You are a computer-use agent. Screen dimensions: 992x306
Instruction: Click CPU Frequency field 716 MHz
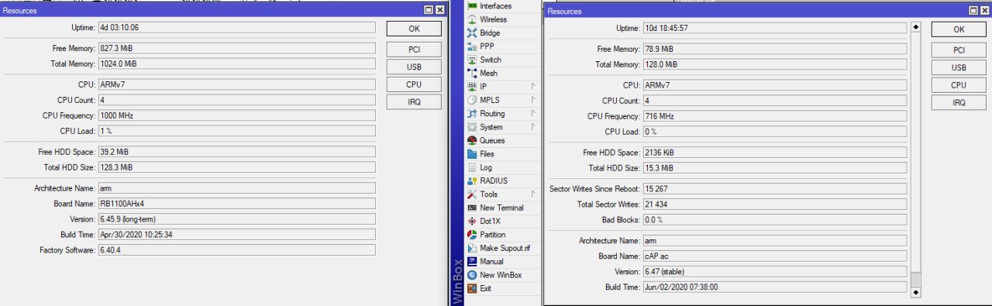click(x=774, y=116)
